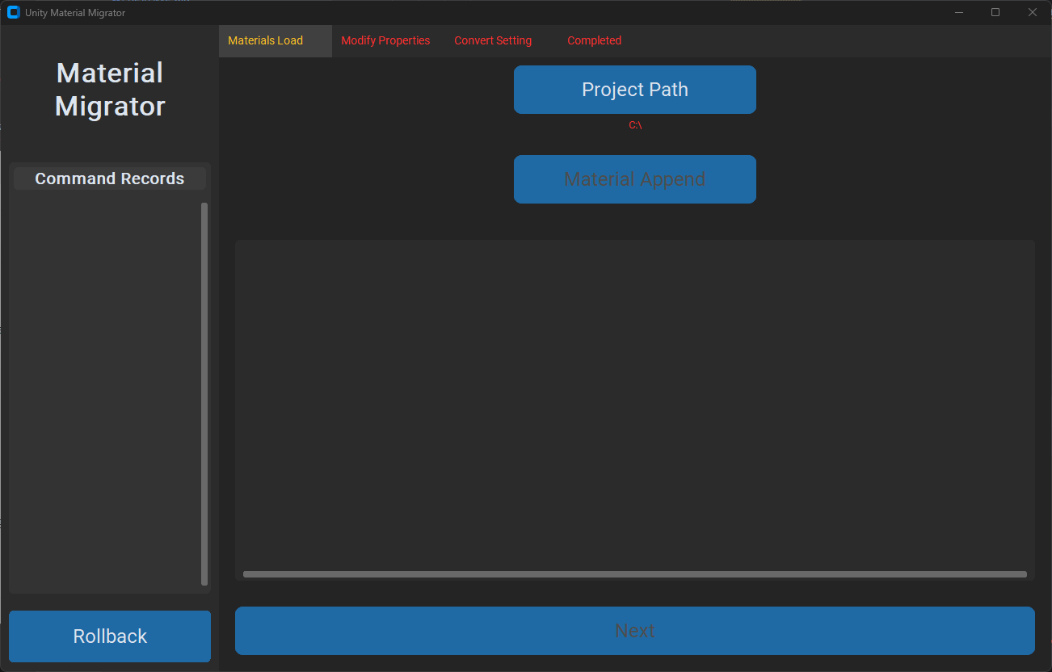1052x672 pixels.
Task: Switch to the Modify Properties tab
Action: [388, 40]
